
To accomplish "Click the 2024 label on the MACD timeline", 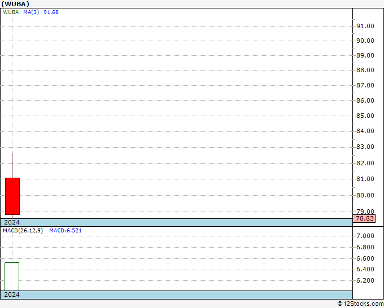I will tap(12, 294).
